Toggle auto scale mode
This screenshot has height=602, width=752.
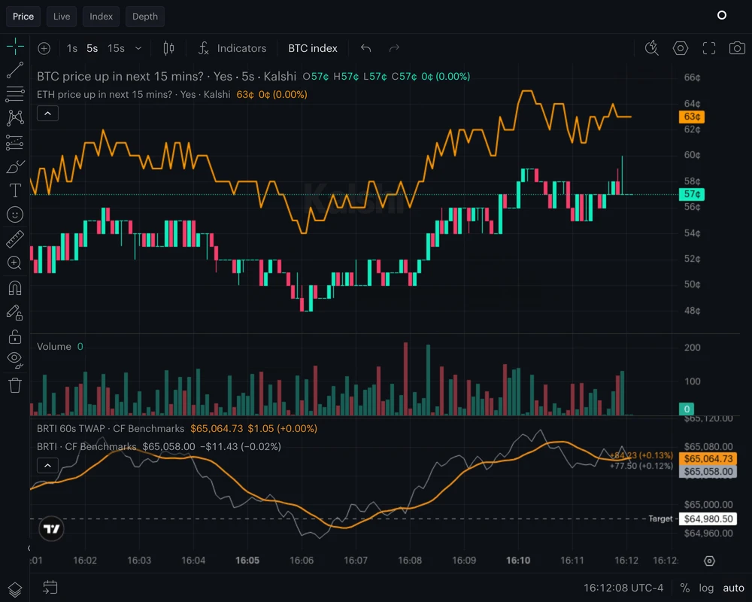(x=733, y=588)
